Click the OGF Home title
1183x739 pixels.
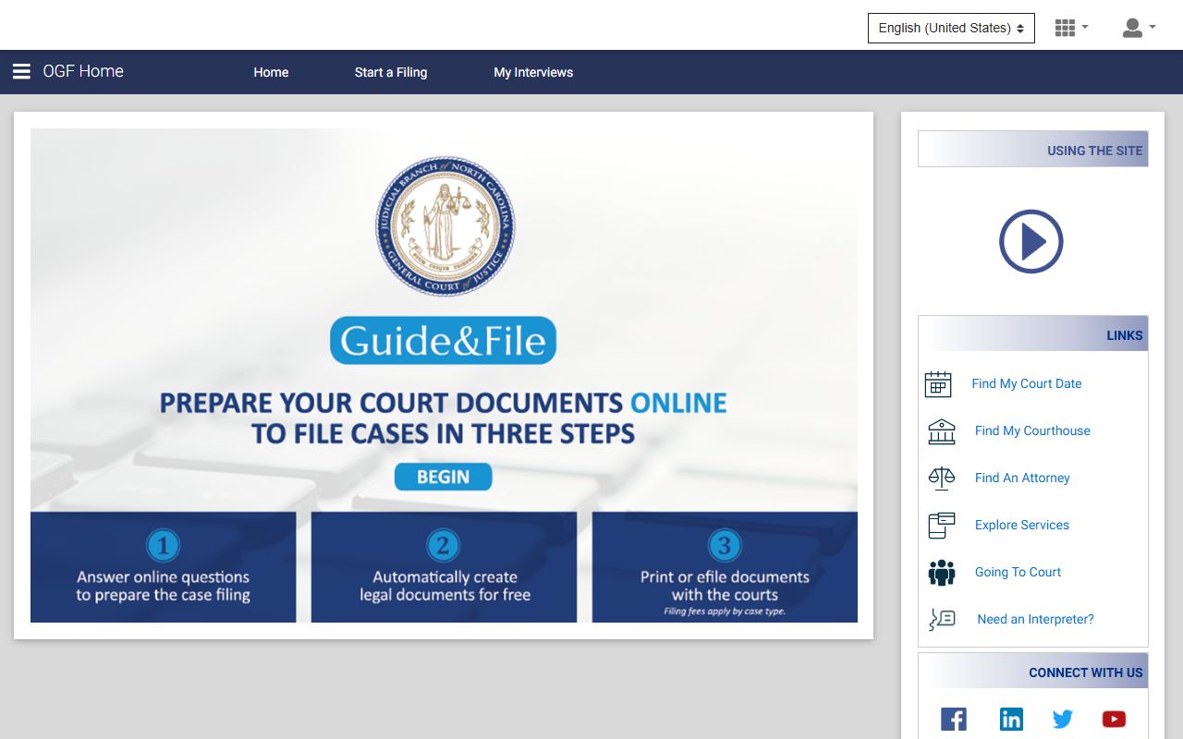(x=83, y=71)
